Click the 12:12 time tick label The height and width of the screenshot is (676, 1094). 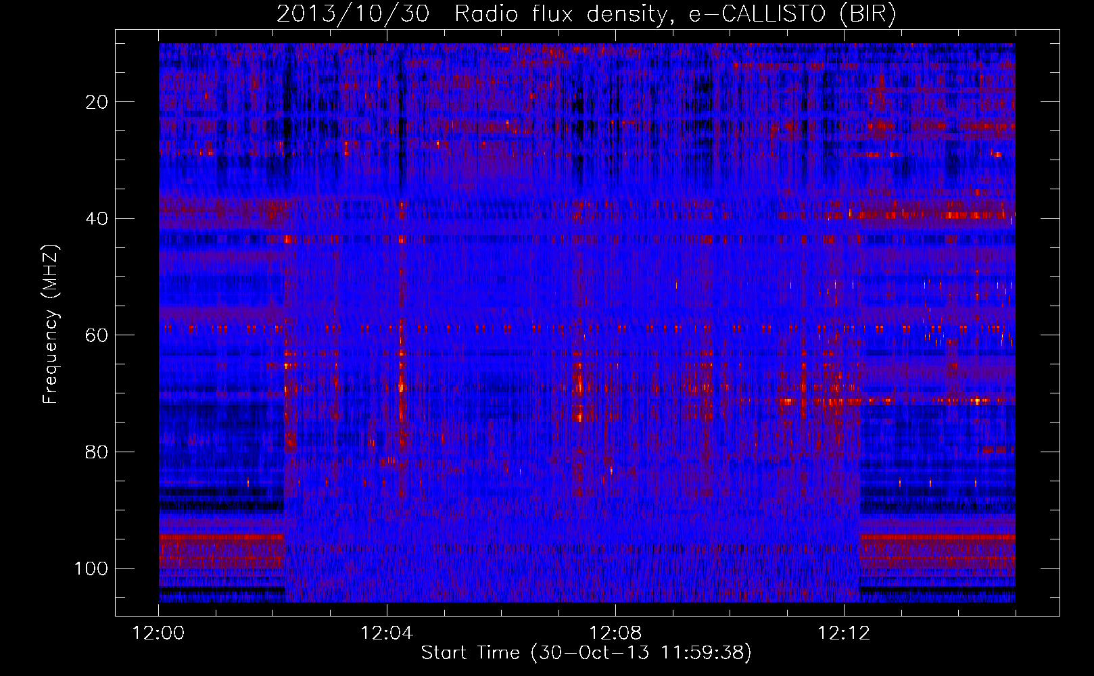coord(844,634)
